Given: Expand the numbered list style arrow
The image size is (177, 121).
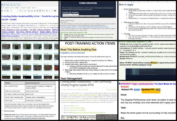Looking at the screenshot, I should (27, 11).
